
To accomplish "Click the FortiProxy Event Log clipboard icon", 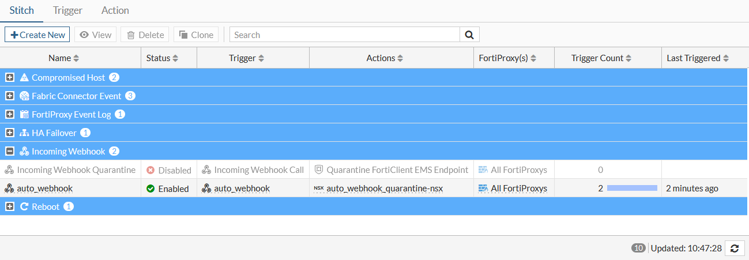I will coord(24,114).
